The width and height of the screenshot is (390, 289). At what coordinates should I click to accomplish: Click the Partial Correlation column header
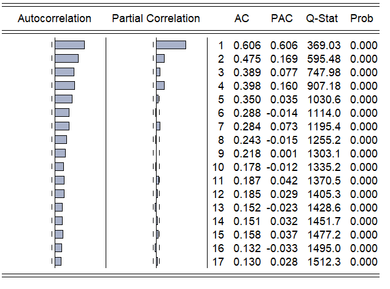click(x=156, y=18)
